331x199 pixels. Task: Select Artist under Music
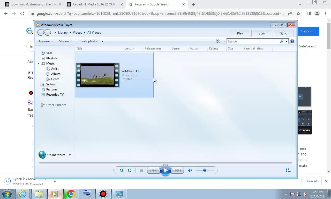(x=55, y=69)
